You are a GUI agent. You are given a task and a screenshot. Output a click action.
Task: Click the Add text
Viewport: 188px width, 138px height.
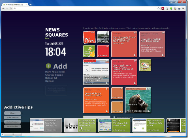60,66
